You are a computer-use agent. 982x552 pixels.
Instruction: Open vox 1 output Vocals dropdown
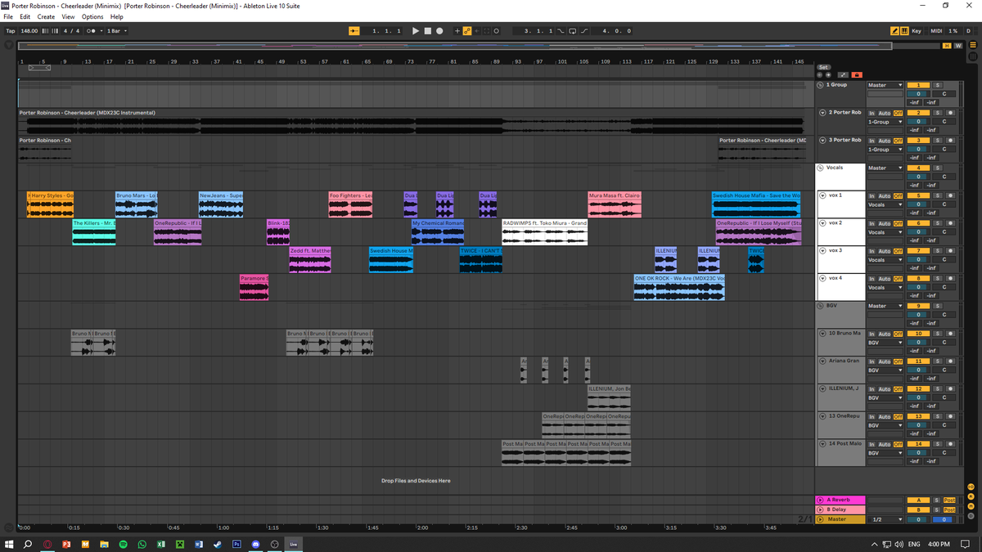(x=885, y=204)
